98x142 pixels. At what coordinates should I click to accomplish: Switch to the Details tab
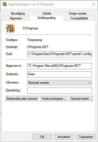click(x=47, y=13)
